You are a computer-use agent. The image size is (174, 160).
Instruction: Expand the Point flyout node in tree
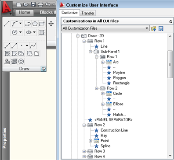[91, 141]
